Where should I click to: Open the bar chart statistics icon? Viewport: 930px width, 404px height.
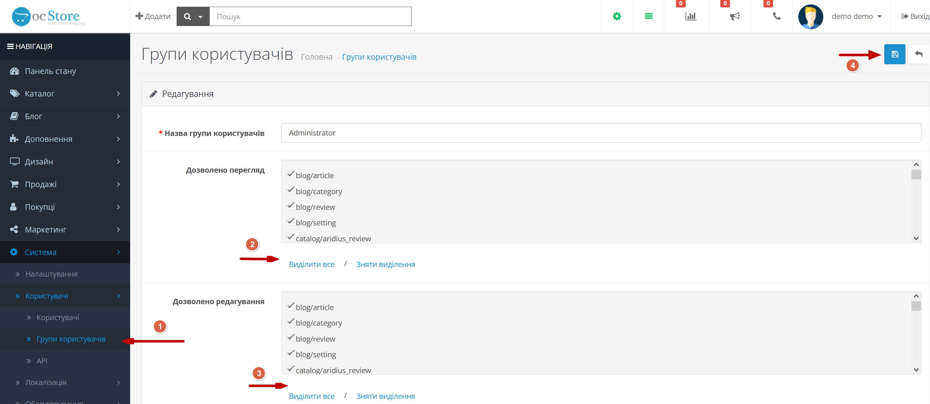point(691,16)
